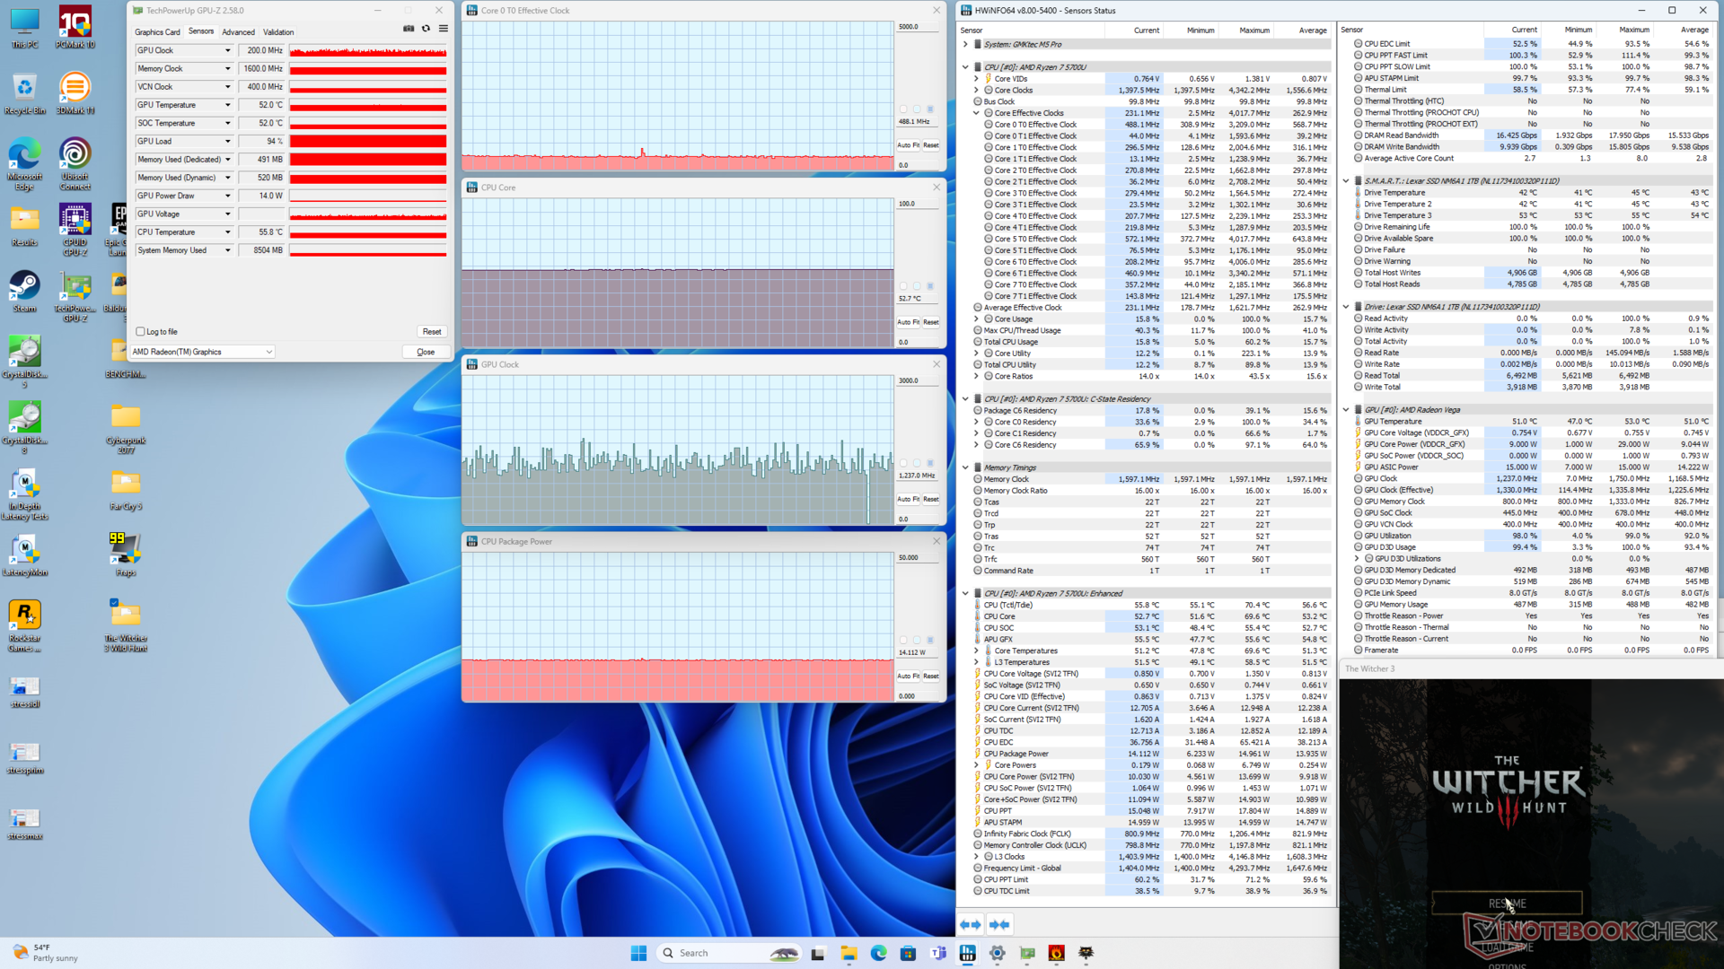Open Steam desktop shortcut
The height and width of the screenshot is (969, 1724).
point(24,292)
